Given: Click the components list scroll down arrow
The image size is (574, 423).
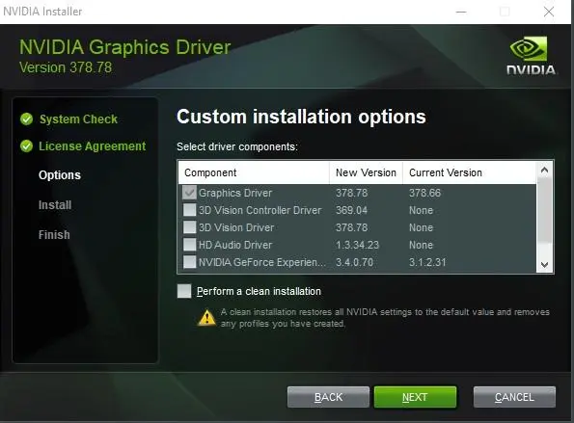Looking at the screenshot, I should [x=544, y=265].
